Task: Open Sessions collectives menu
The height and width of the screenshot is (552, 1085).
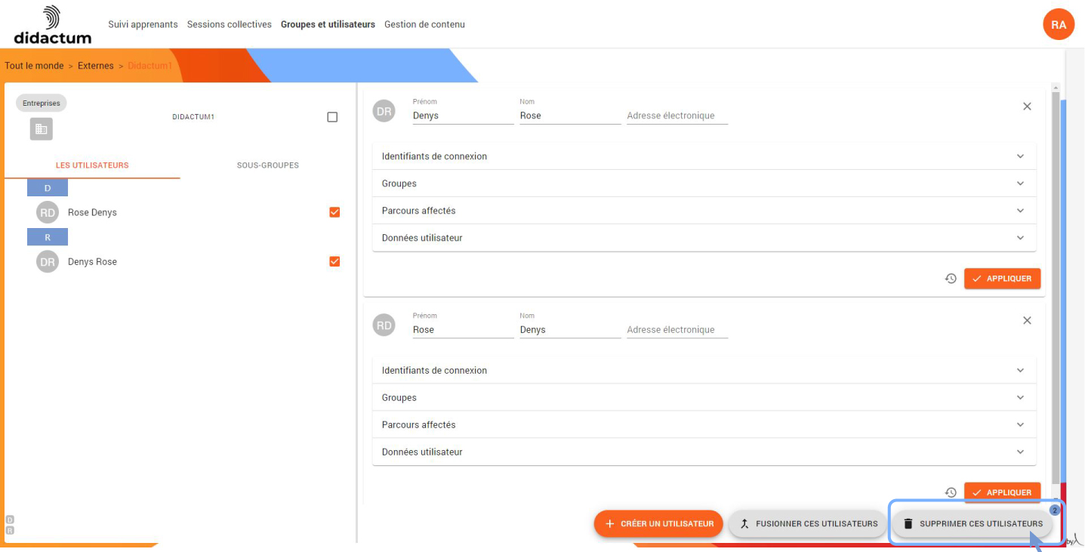Action: [230, 24]
